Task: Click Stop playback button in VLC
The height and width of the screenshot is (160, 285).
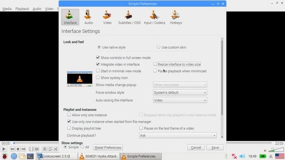Action: click(x=18, y=149)
